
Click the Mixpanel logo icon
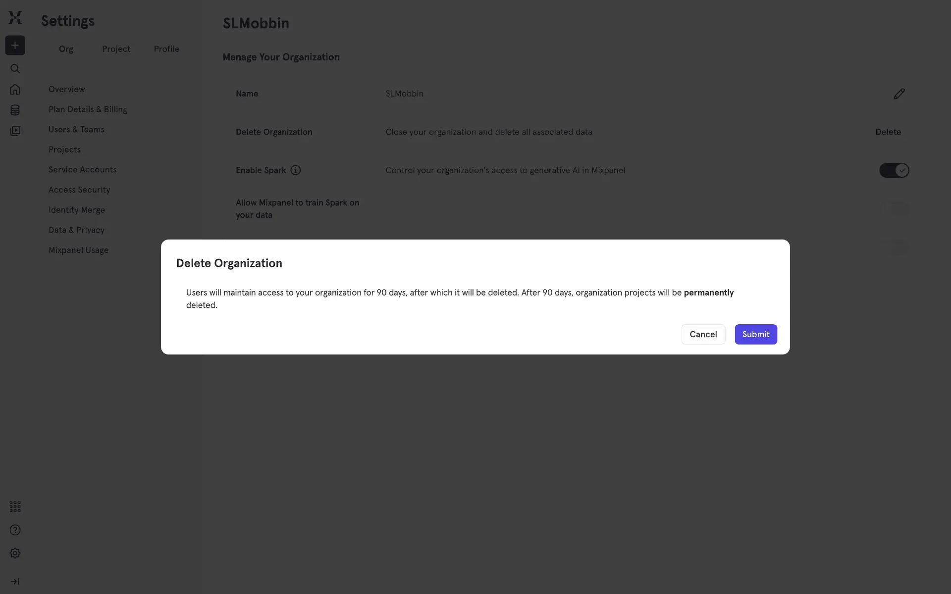pos(15,18)
